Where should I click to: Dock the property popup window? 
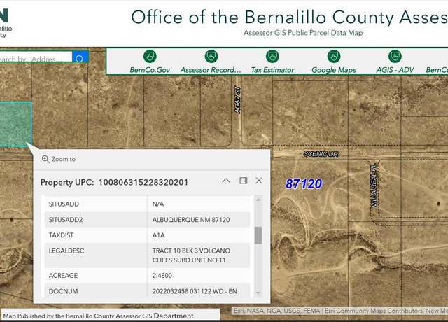(x=243, y=181)
